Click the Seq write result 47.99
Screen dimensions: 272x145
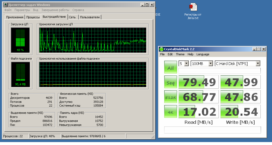click(x=241, y=82)
